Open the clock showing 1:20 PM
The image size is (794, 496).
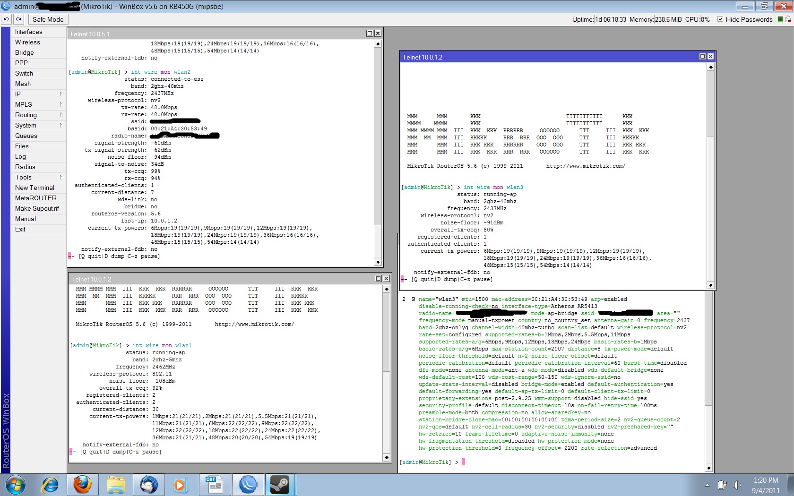click(x=766, y=485)
